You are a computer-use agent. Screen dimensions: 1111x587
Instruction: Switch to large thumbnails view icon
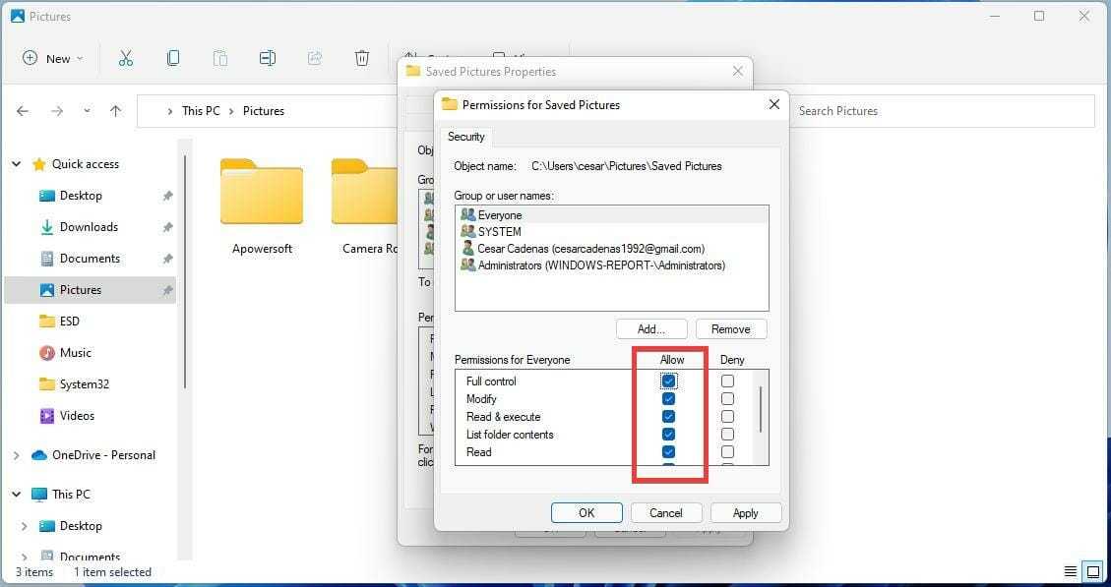tap(1091, 571)
